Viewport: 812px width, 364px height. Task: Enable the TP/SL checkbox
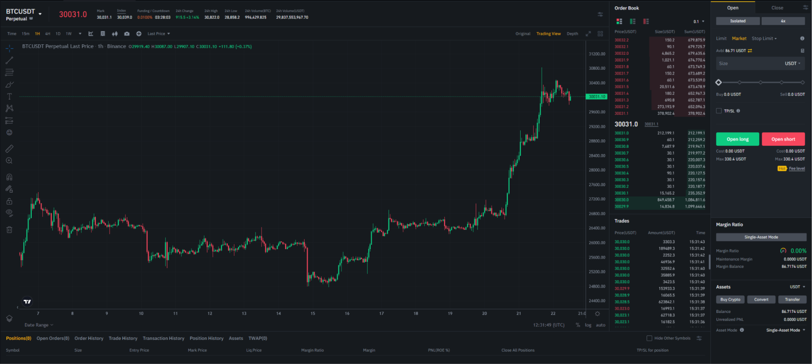pos(719,111)
